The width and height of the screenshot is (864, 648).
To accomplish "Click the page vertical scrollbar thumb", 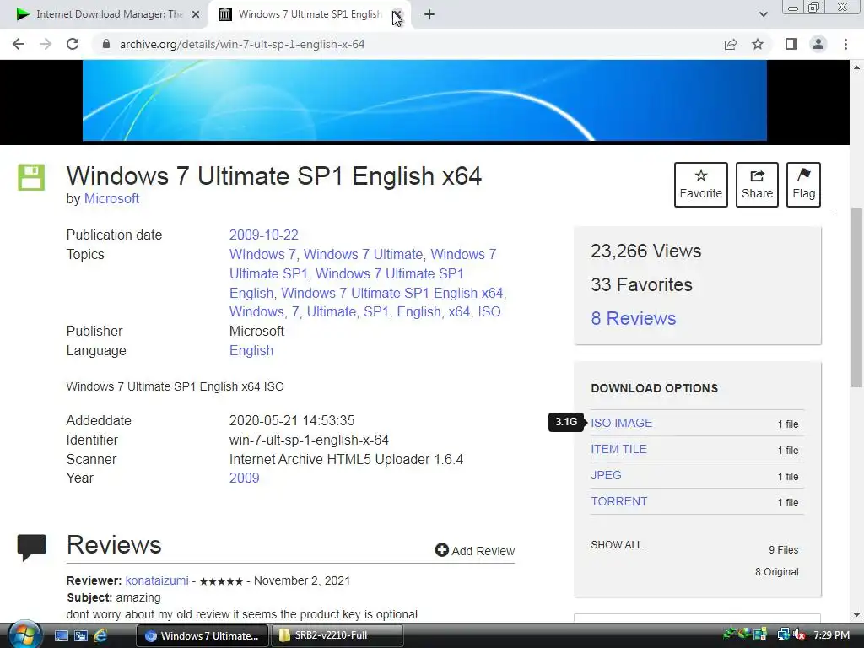I will (x=857, y=298).
